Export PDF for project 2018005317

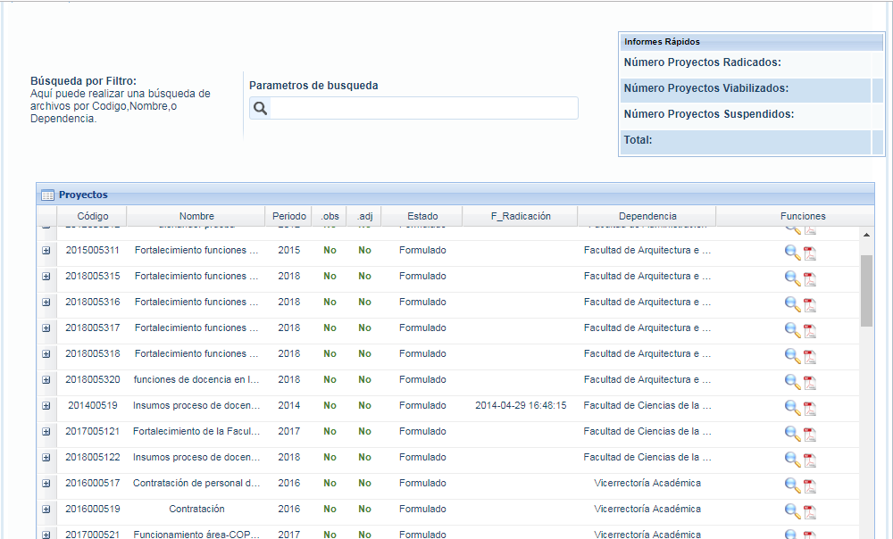point(810,330)
